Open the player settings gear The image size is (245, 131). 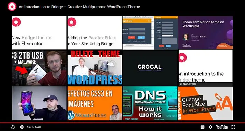click(210, 127)
